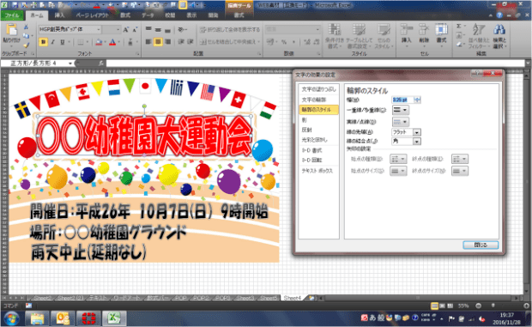Click Wrap Text (折り返して全体を表示する)
This screenshot has height=327, width=532.
230,30
